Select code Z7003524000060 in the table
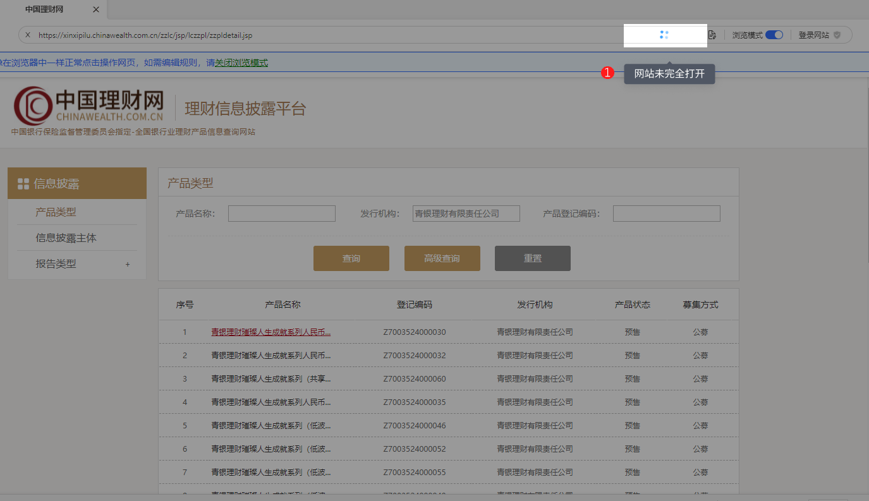This screenshot has width=869, height=501. pos(415,378)
